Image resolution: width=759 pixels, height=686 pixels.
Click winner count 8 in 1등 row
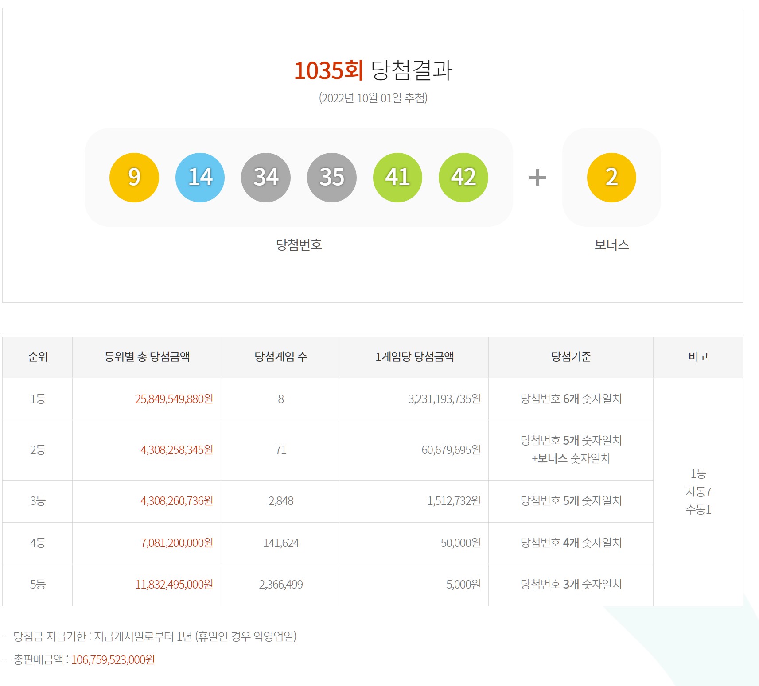pos(281,399)
